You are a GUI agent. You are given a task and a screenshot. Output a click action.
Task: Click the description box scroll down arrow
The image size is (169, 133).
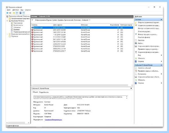(127, 98)
